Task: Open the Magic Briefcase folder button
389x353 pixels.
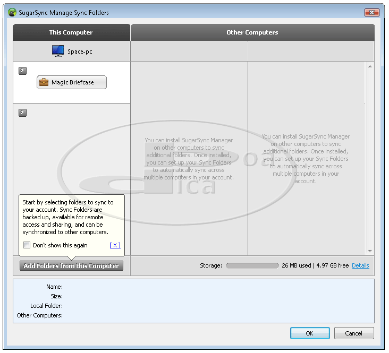Action: coord(72,82)
